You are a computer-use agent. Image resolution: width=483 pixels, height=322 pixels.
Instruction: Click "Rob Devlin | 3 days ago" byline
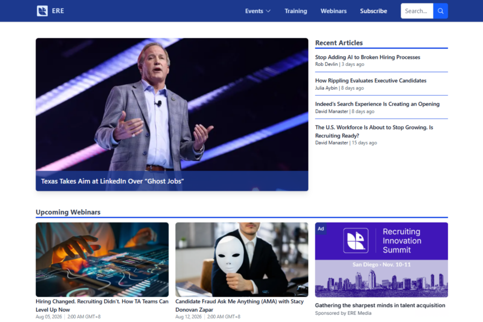(340, 64)
